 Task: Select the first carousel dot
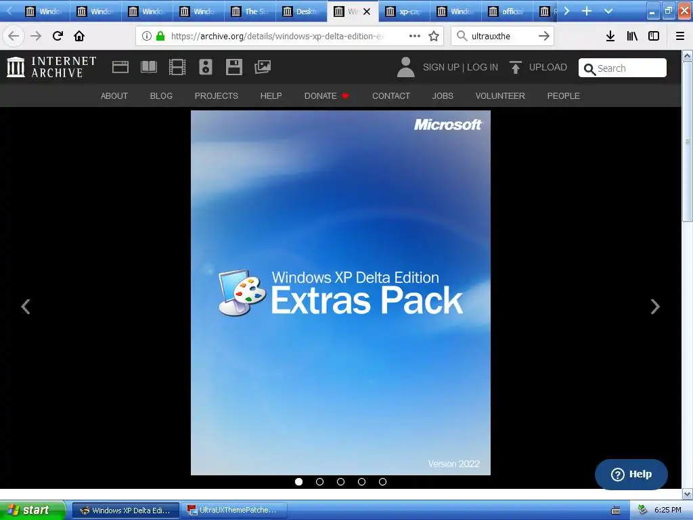(298, 481)
